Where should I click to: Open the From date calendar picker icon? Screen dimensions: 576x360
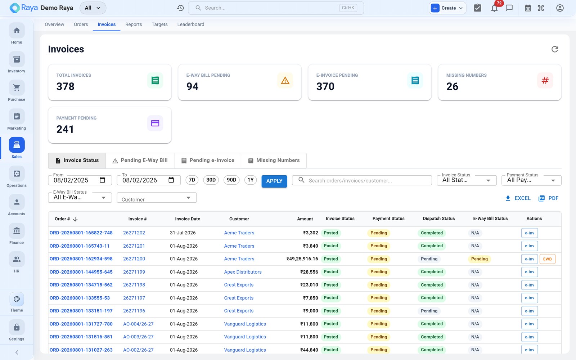click(102, 180)
